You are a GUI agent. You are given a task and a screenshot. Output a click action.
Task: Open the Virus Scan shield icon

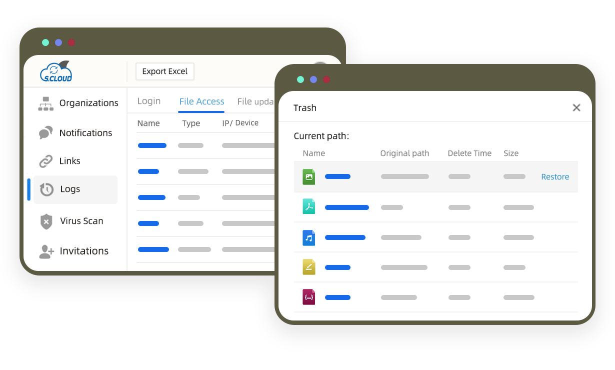click(x=46, y=221)
